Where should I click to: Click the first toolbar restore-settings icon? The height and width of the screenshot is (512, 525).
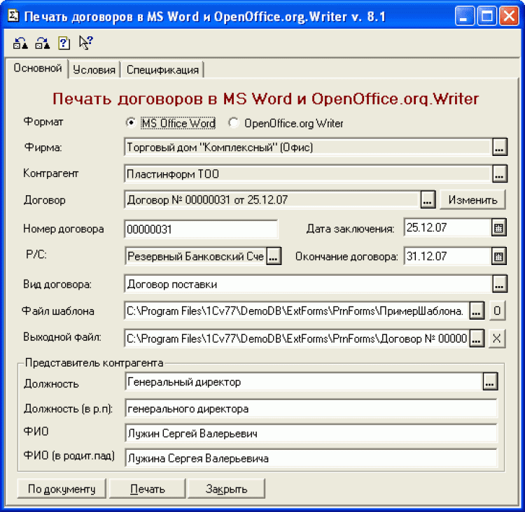click(20, 43)
